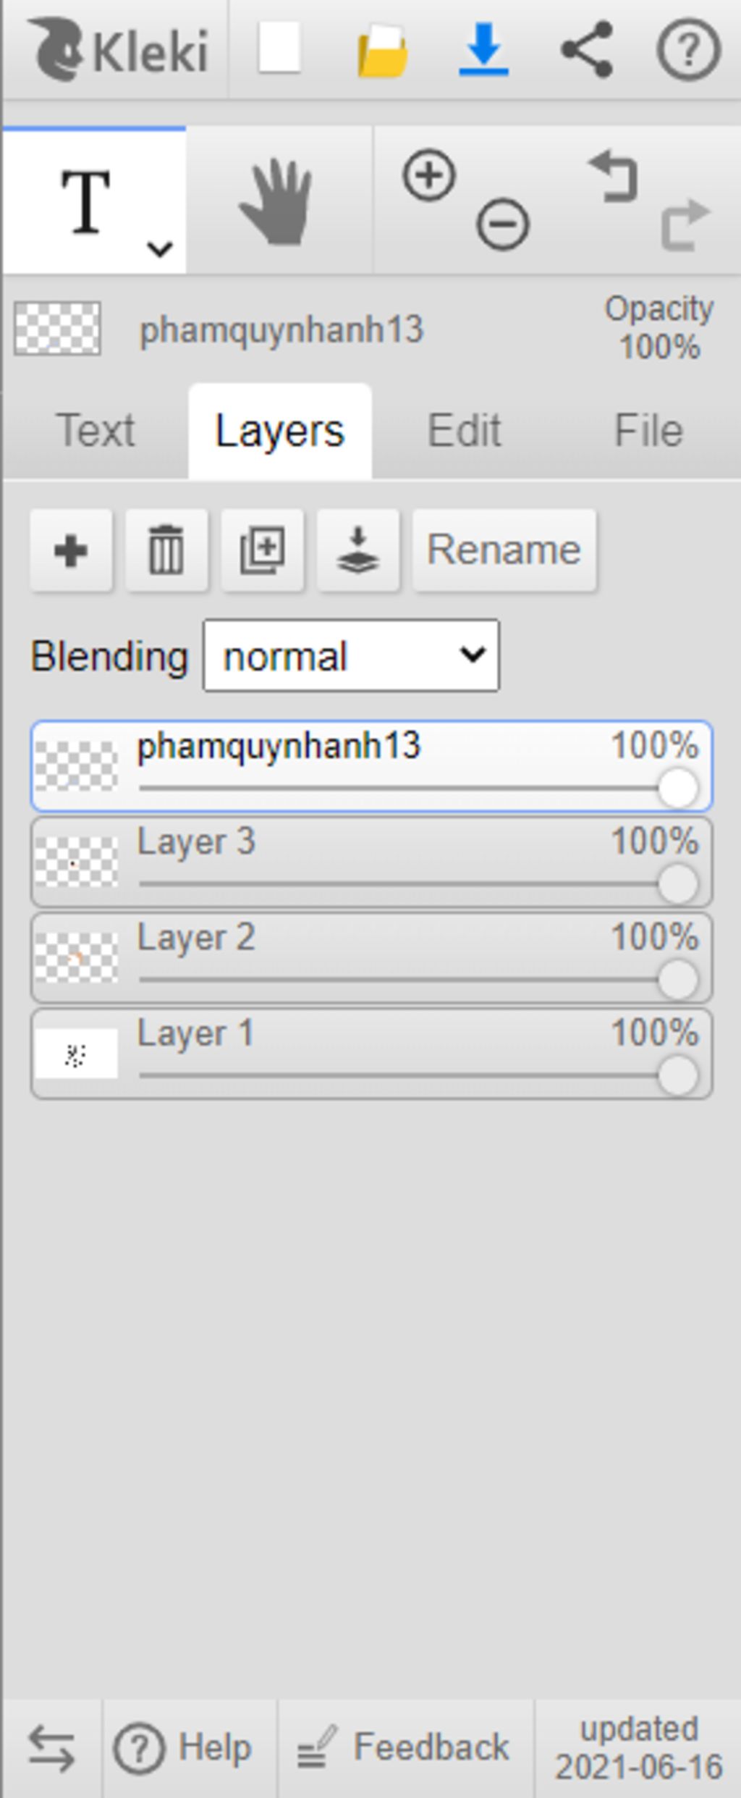The height and width of the screenshot is (1798, 741).
Task: Zoom out with the minus icon
Action: point(502,224)
